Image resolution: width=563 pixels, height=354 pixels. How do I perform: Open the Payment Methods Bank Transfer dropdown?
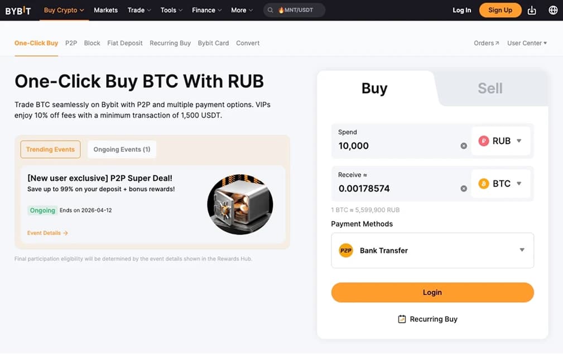click(x=522, y=250)
